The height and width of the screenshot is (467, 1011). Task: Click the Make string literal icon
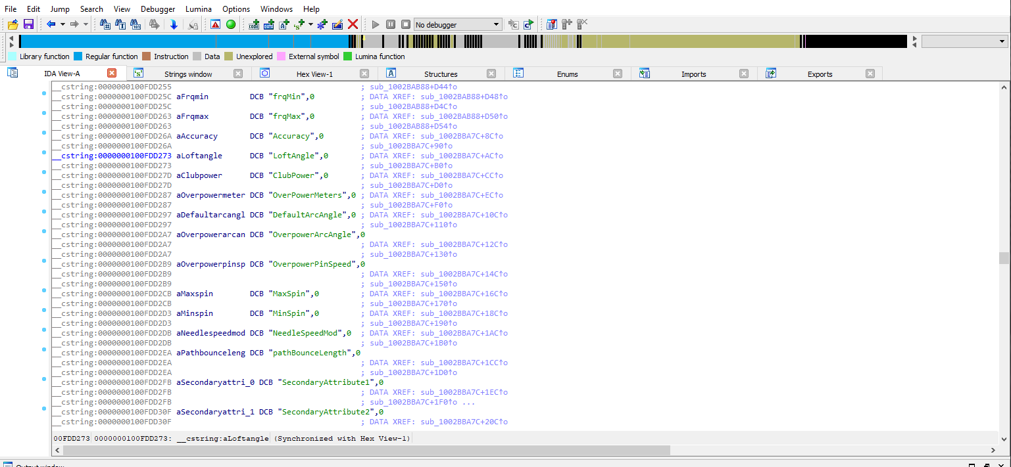click(284, 24)
